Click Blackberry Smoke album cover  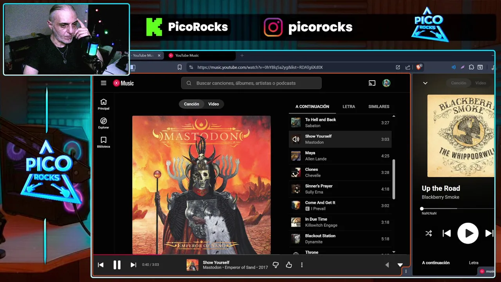click(461, 136)
